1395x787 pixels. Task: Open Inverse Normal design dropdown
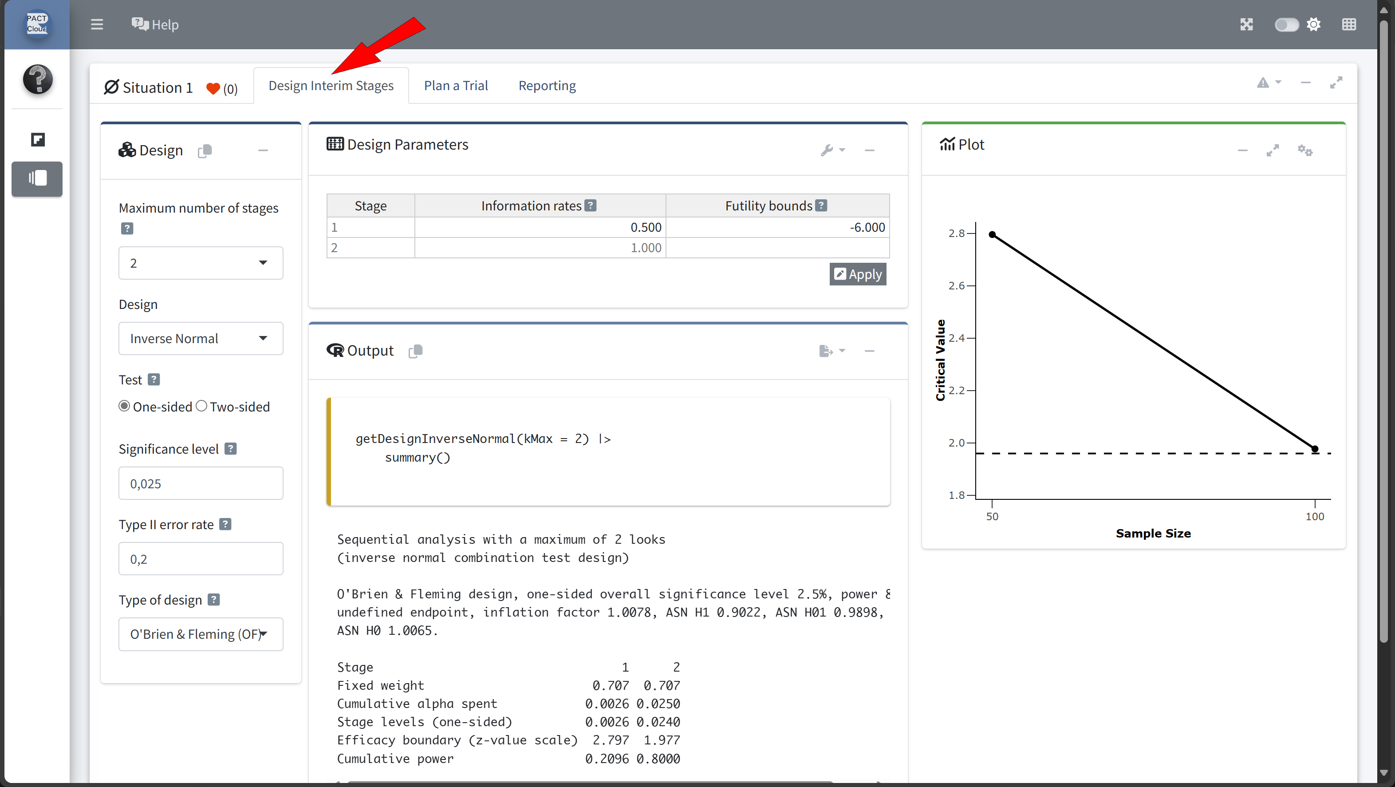pyautogui.click(x=201, y=339)
